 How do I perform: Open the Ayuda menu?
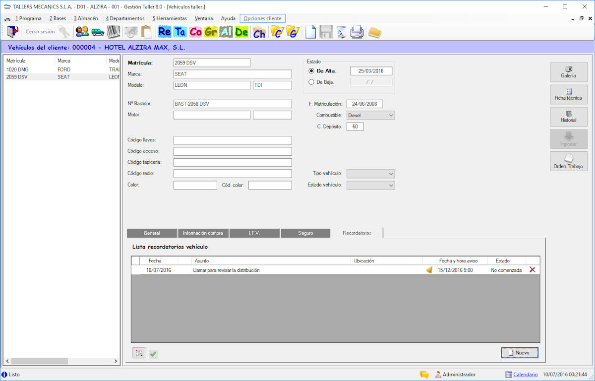tap(228, 18)
